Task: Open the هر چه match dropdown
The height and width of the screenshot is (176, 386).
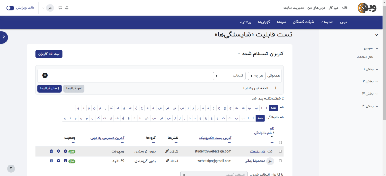Action: pyautogui.click(x=257, y=76)
